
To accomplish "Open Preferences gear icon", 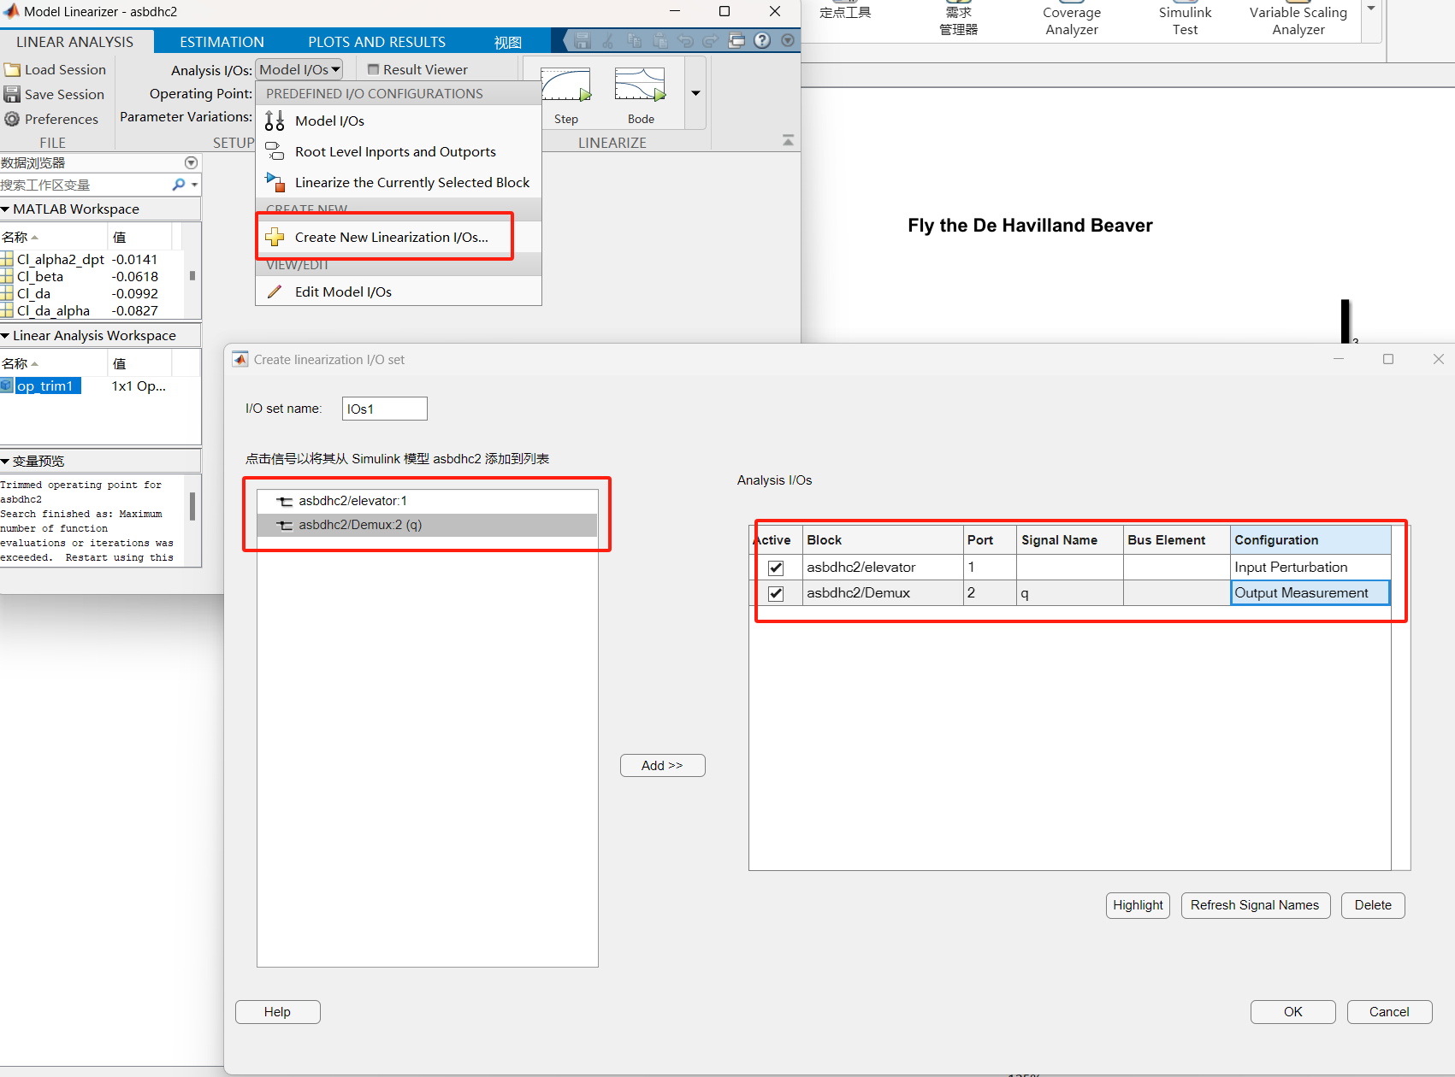I will (12, 119).
